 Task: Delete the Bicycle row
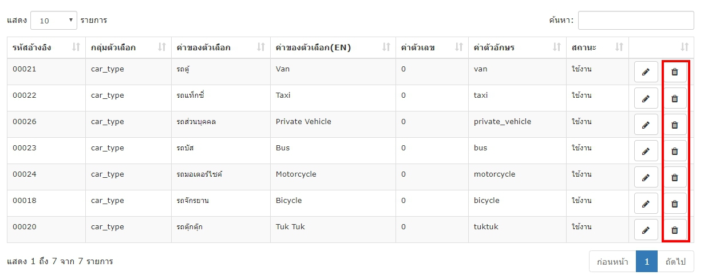pos(674,204)
